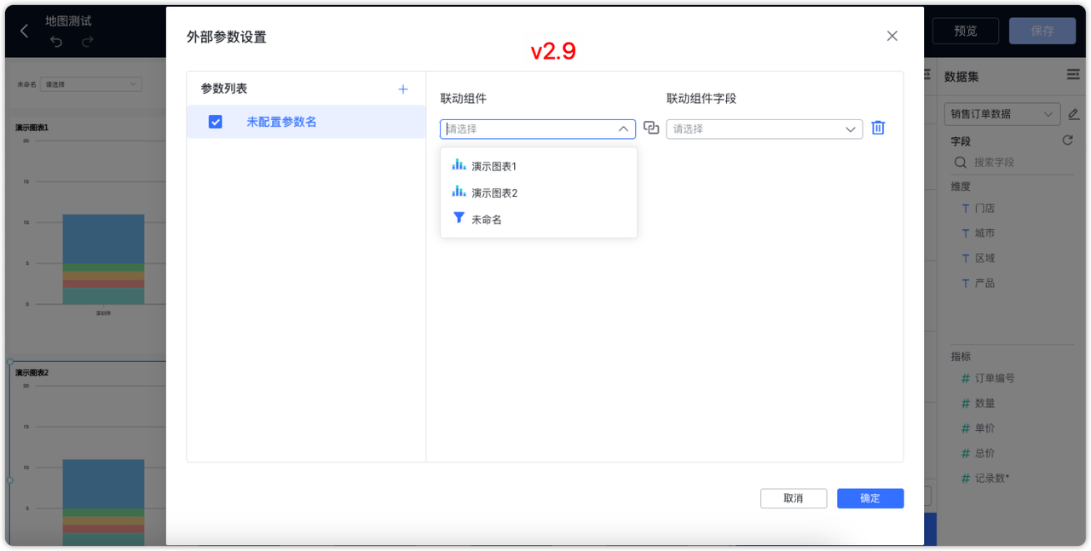1091x551 pixels.
Task: Click the plus icon to add a parameter
Action: [x=402, y=89]
